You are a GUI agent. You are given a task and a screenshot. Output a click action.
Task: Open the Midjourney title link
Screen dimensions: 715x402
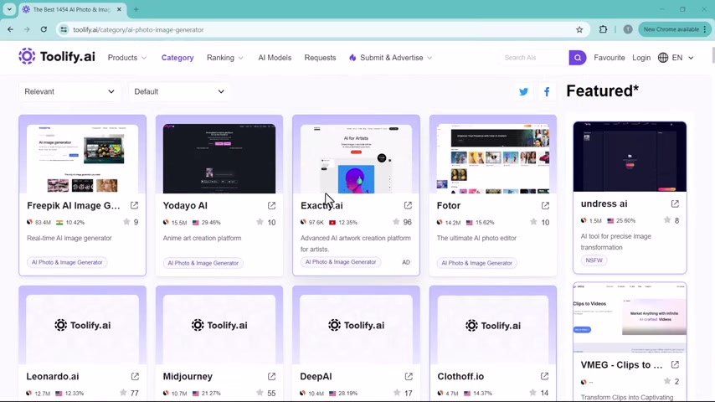(188, 376)
